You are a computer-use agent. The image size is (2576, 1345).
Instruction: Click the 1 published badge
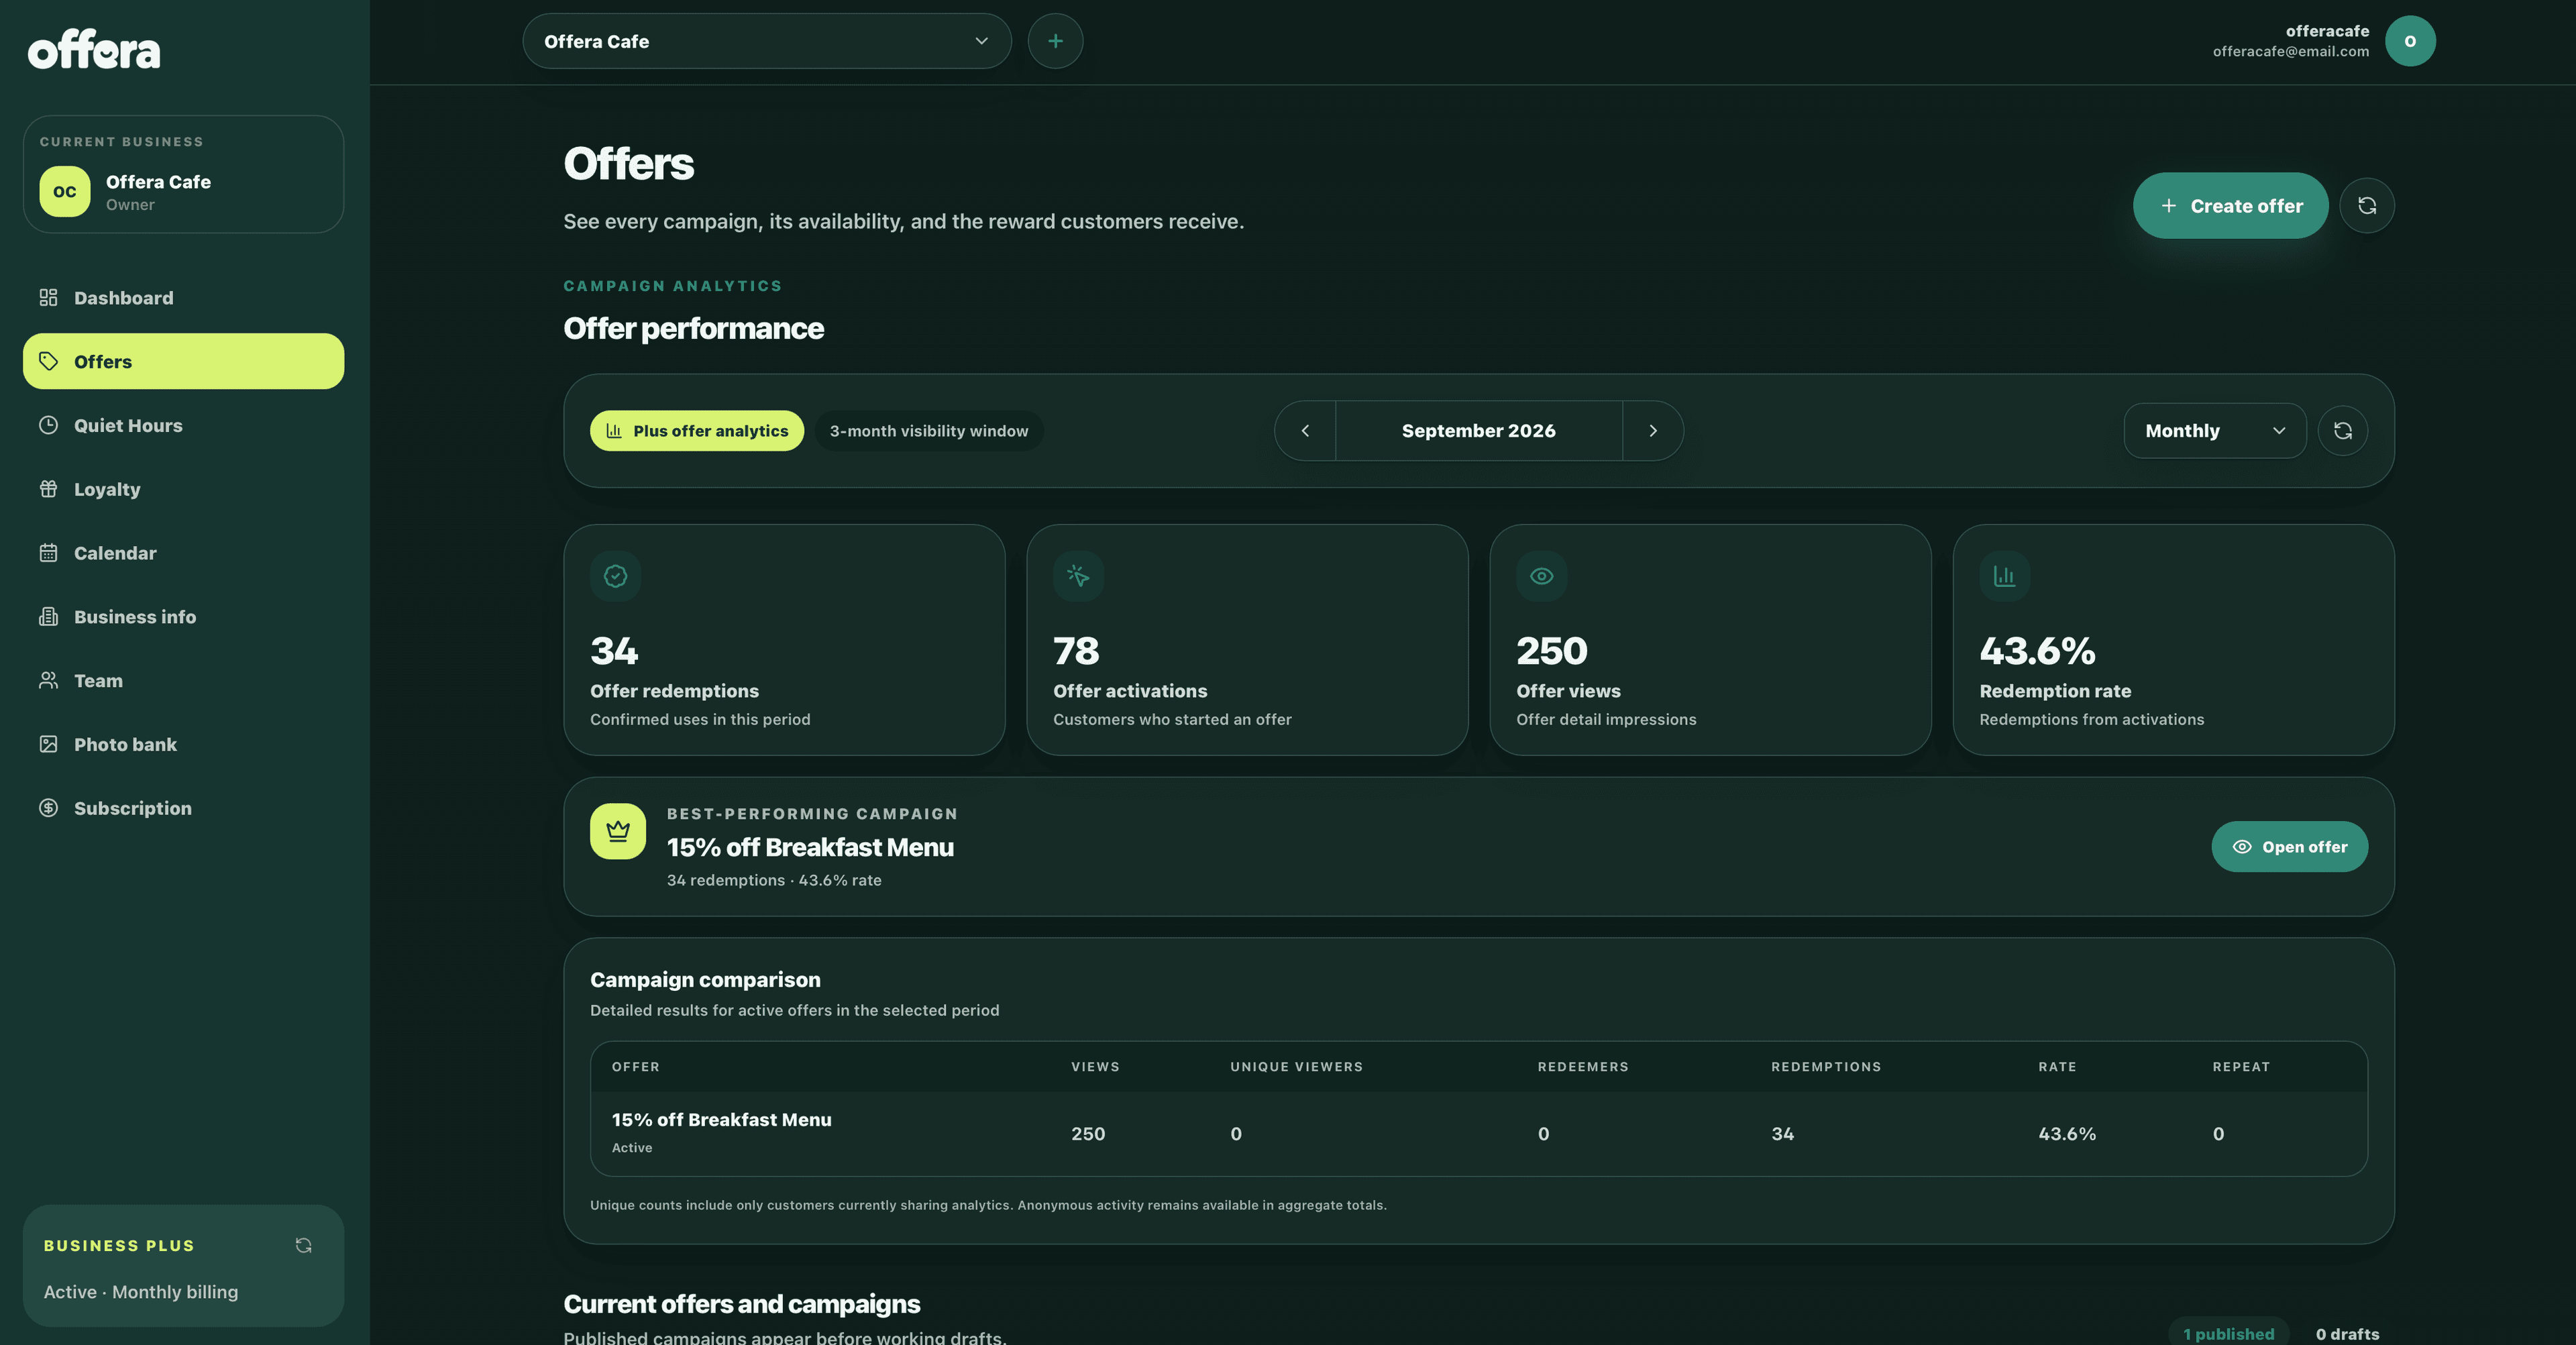point(2228,1333)
